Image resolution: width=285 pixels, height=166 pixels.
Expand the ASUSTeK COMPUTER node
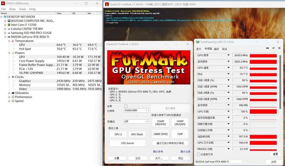click(x=5, y=21)
